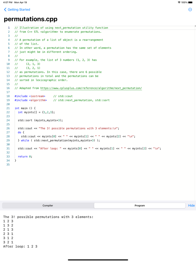Click line number 35 in gutter

[x=8, y=164]
